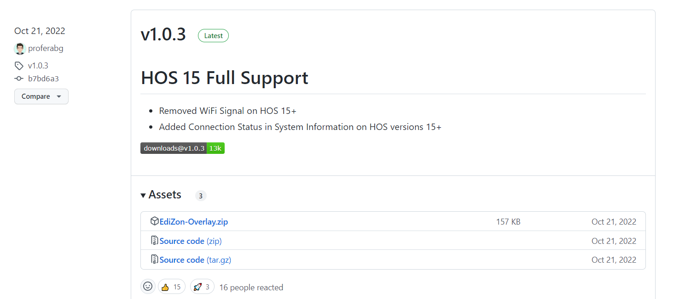
Task: Click the package icon for EdiZon-Overlay.zip
Action: point(155,221)
